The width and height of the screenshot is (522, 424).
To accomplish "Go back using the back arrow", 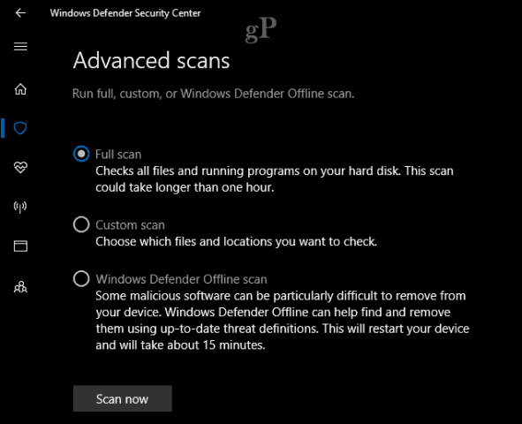I will pos(20,13).
